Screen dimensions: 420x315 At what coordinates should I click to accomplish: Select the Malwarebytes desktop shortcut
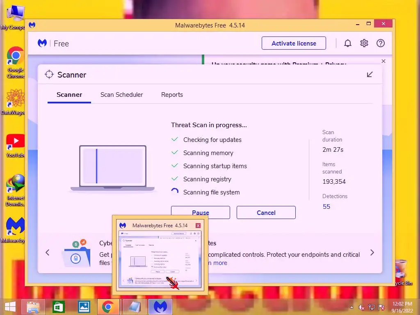(x=14, y=230)
